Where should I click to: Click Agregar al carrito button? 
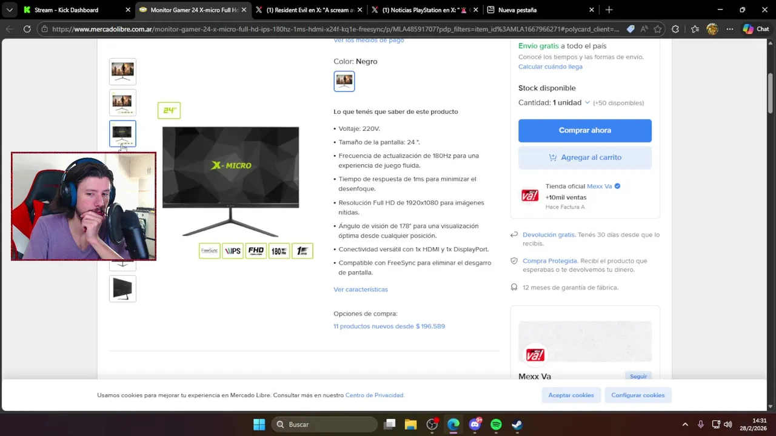pyautogui.click(x=585, y=157)
